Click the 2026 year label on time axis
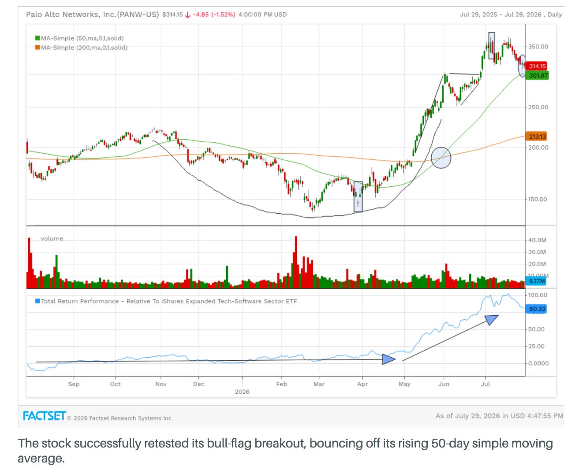Screen dimensions: 568x466 (242, 392)
